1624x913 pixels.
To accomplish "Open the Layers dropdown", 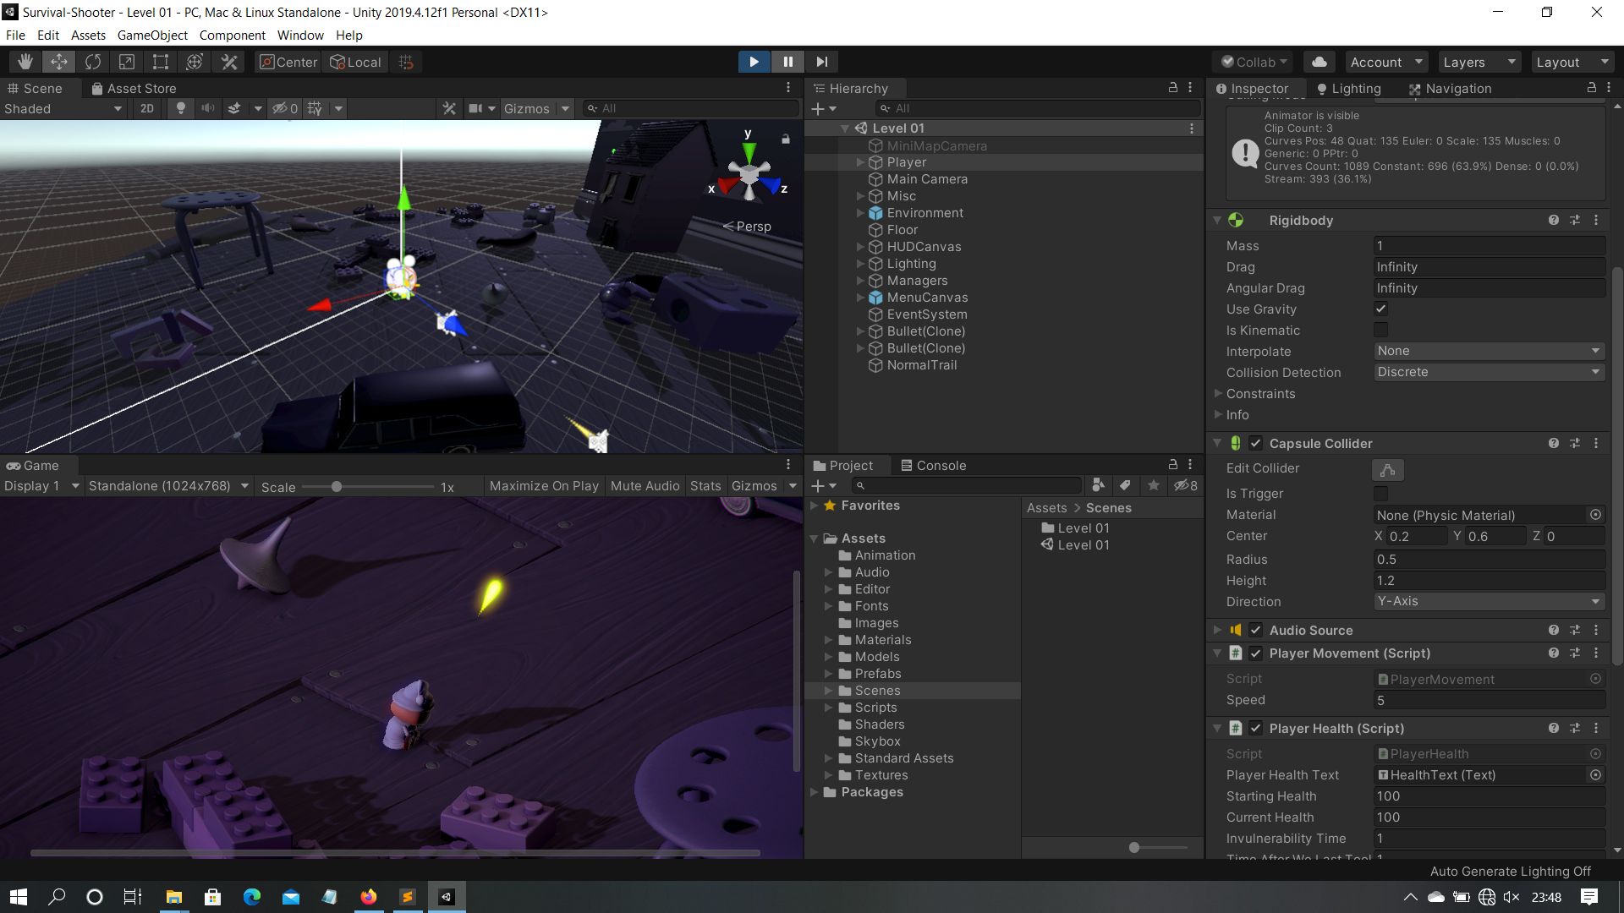I will coord(1479,62).
